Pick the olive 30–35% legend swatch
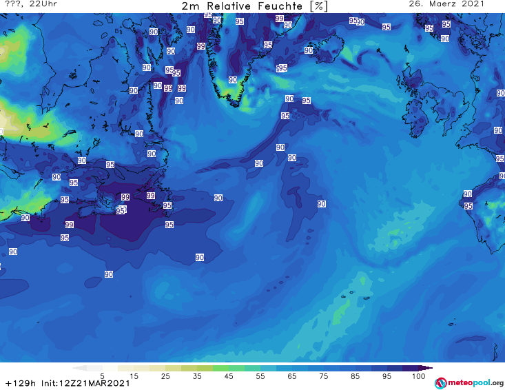This screenshot has width=505, height=390. [x=189, y=368]
